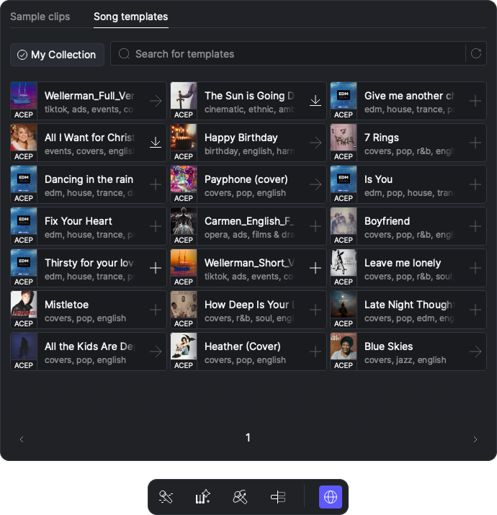Toggle the My Collection filter
The height and width of the screenshot is (515, 497).
57,55
